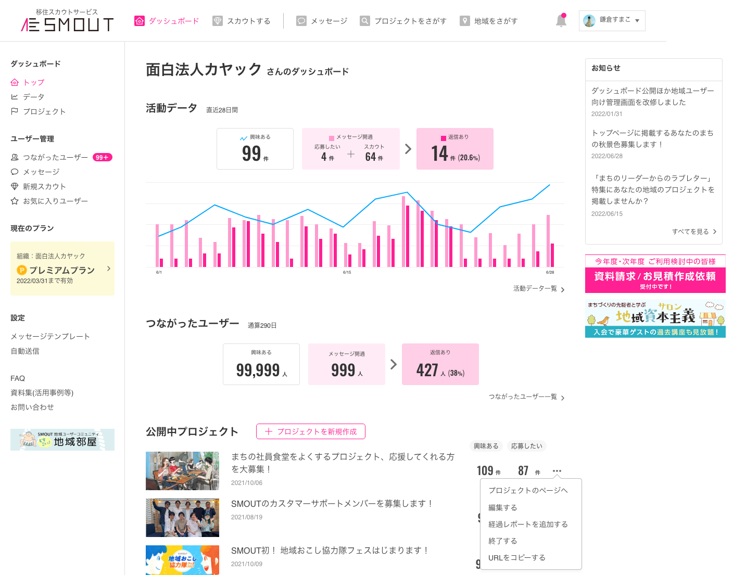Open the 地域資本主義 salon banner
The width and height of the screenshot is (733, 575).
(655, 318)
